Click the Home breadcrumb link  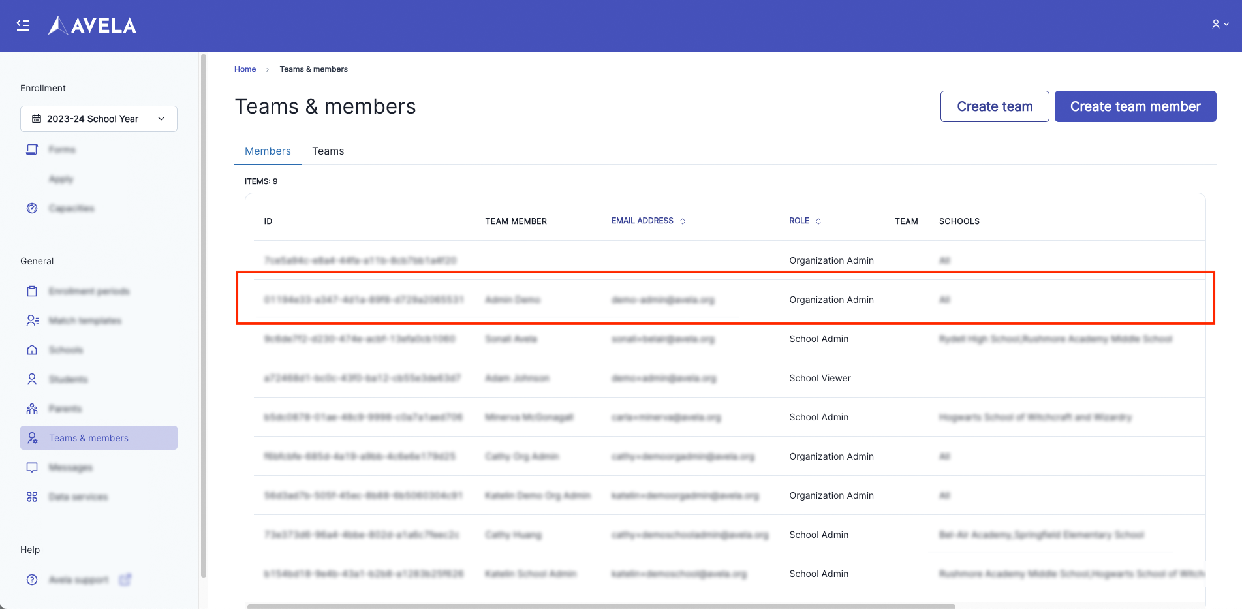tap(245, 69)
